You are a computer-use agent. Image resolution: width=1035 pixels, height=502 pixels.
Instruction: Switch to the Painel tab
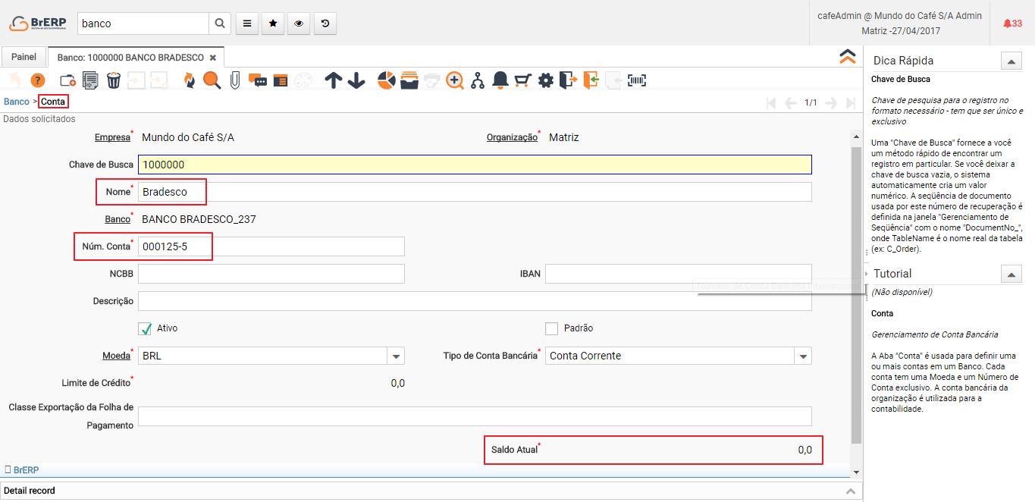pyautogui.click(x=24, y=57)
